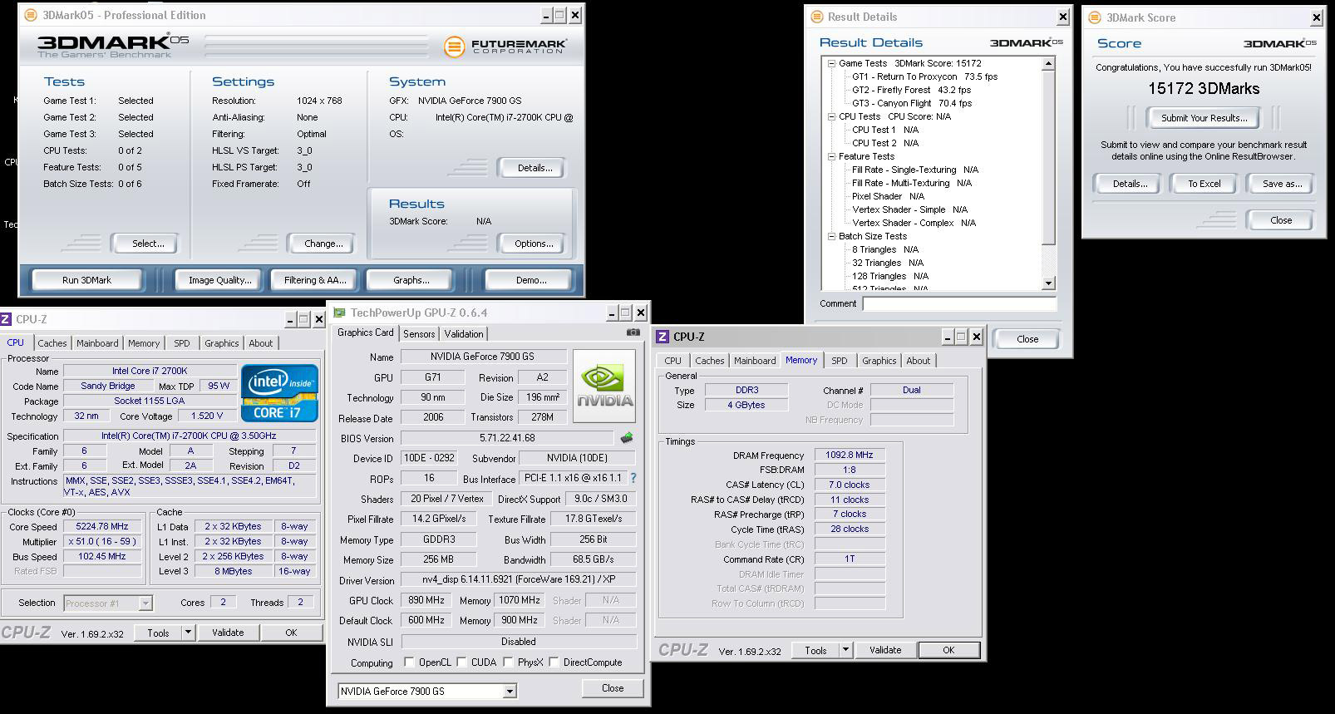Image resolution: width=1335 pixels, height=714 pixels.
Task: Open Tools dropdown arrow in CPU-Z Memory window
Action: [x=845, y=650]
